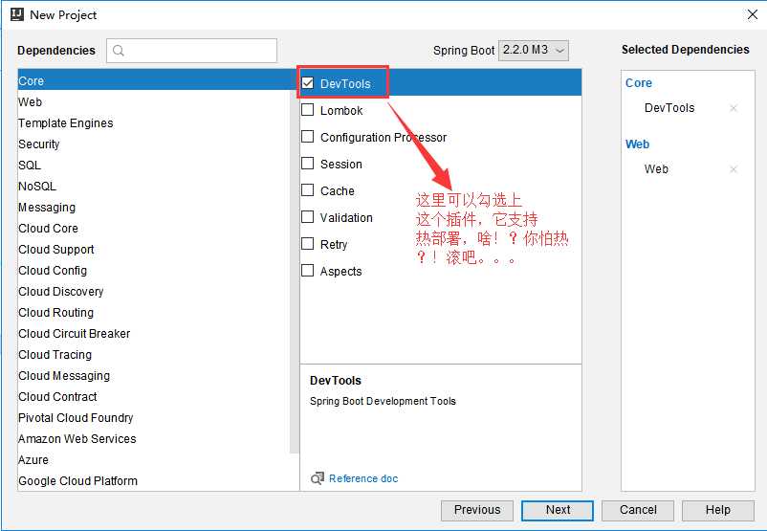767x531 pixels.
Task: Toggle the Retry checkbox
Action: coord(308,244)
